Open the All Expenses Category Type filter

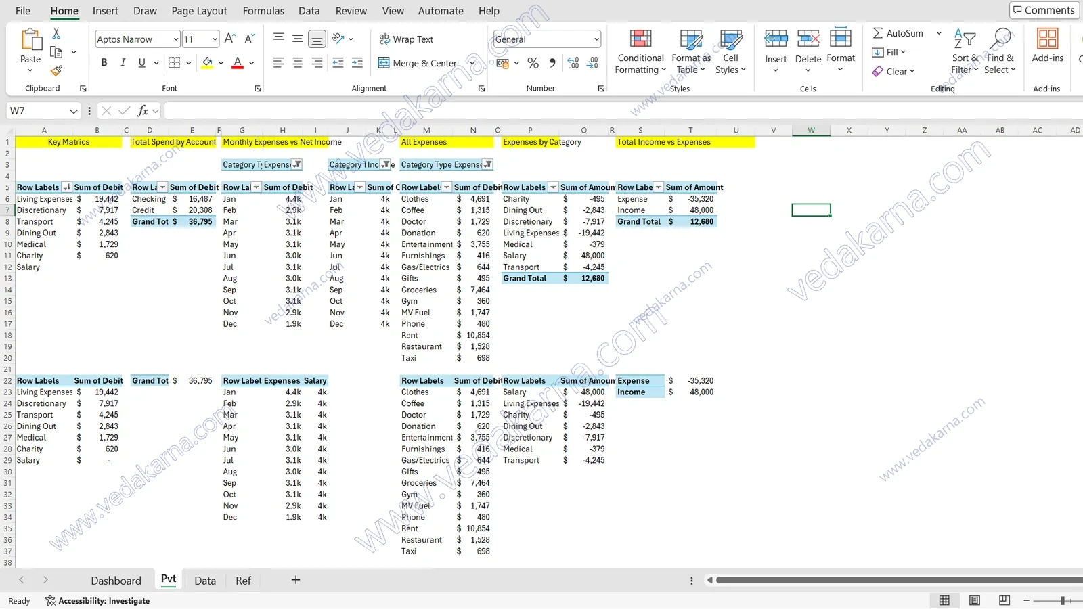point(488,164)
